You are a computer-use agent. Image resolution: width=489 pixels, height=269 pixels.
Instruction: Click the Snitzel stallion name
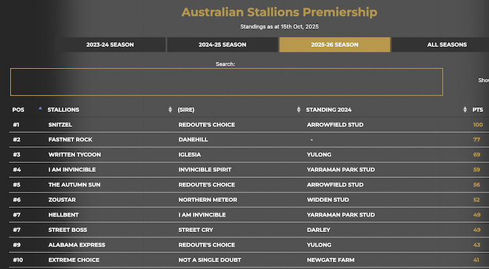click(x=59, y=125)
